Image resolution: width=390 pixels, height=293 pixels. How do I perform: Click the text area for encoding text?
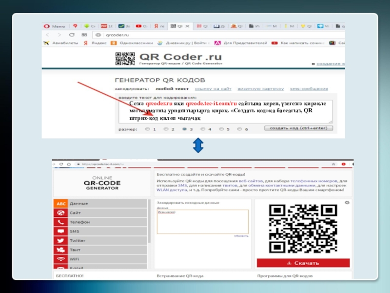point(225,111)
